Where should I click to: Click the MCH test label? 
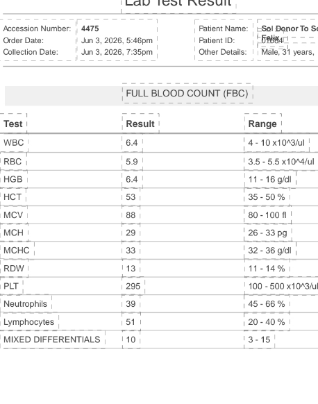[13, 233]
